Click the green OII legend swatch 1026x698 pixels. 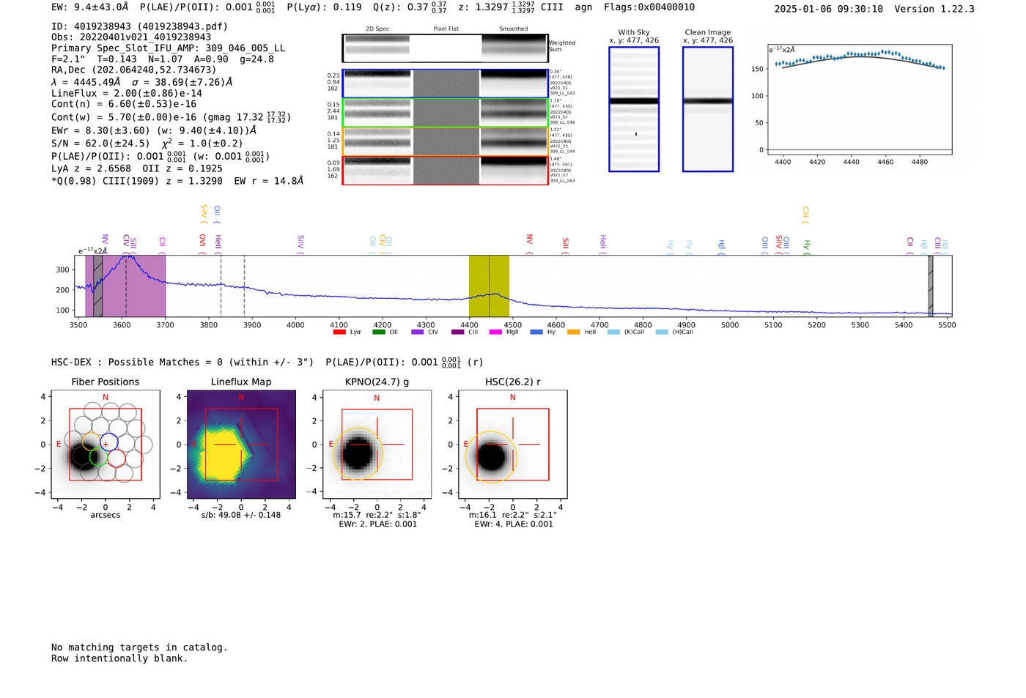tap(378, 333)
